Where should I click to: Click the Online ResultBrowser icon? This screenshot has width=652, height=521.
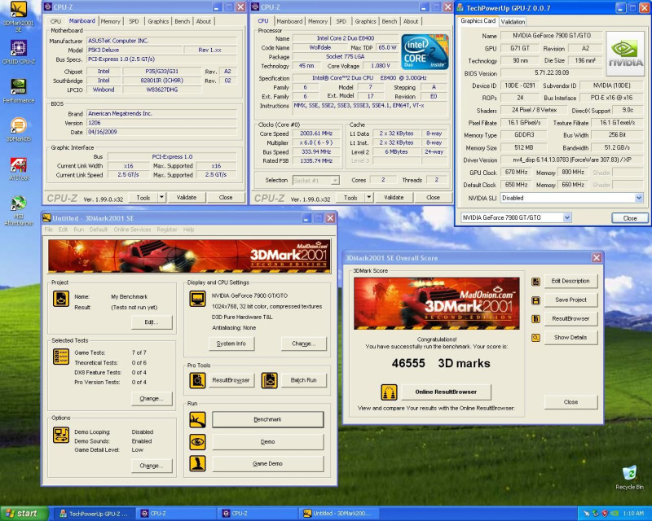389,392
